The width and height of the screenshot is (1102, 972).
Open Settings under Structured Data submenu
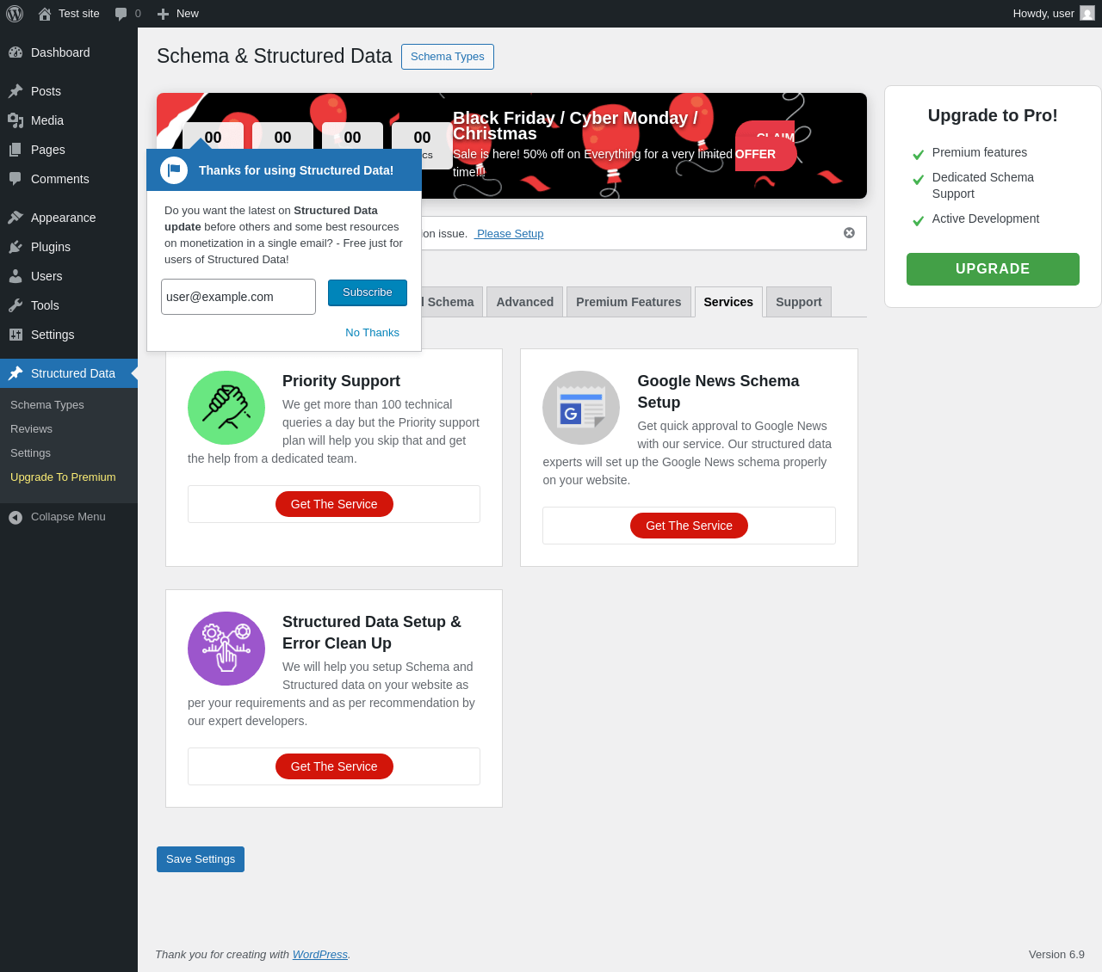coord(30,453)
